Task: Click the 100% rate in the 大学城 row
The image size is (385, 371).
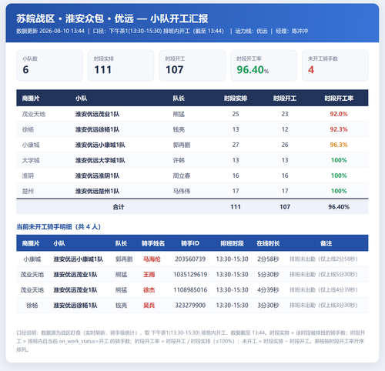Action: point(339,160)
